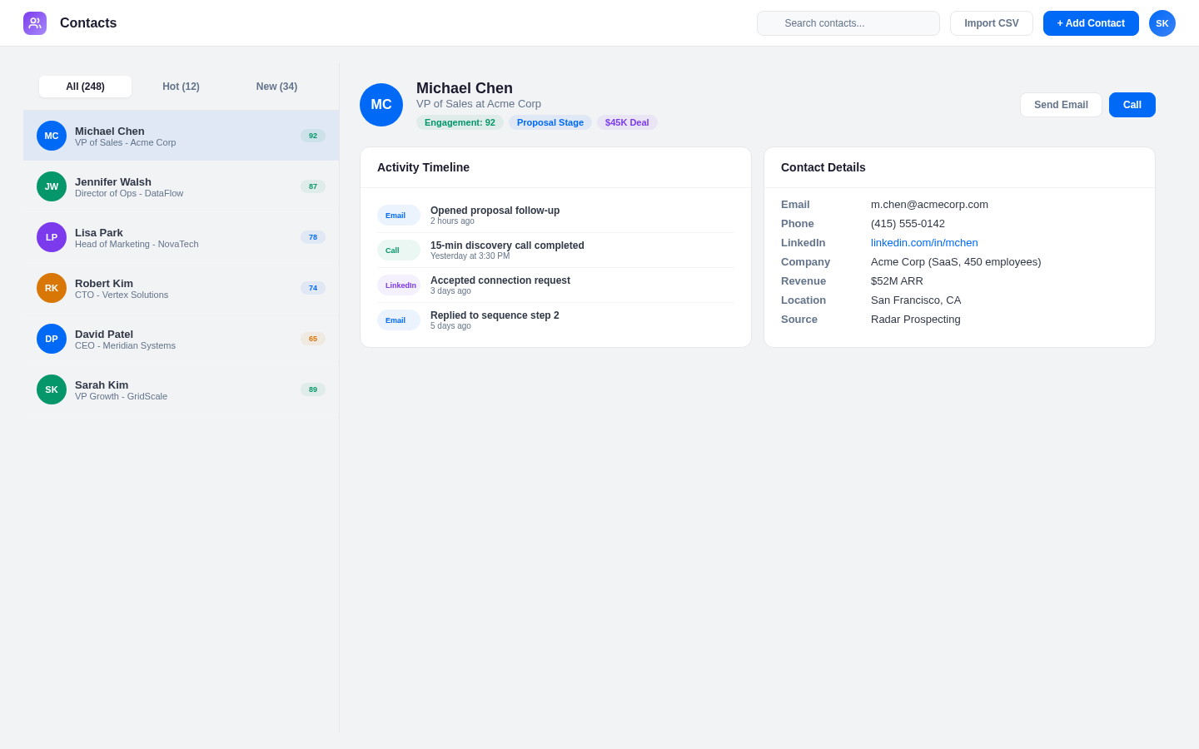The image size is (1199, 749).
Task: Open 'Accepted connection request' activity
Action: 555,285
